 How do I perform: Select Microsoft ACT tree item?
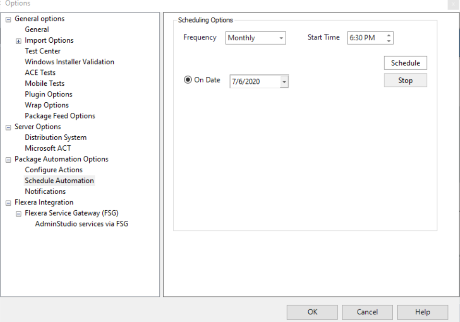(x=48, y=148)
